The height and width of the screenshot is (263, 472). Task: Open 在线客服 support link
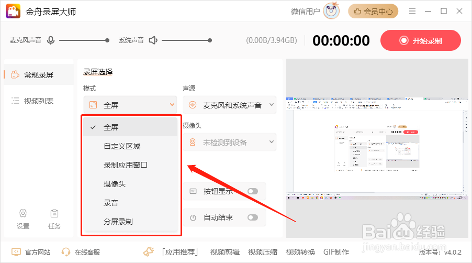87,252
